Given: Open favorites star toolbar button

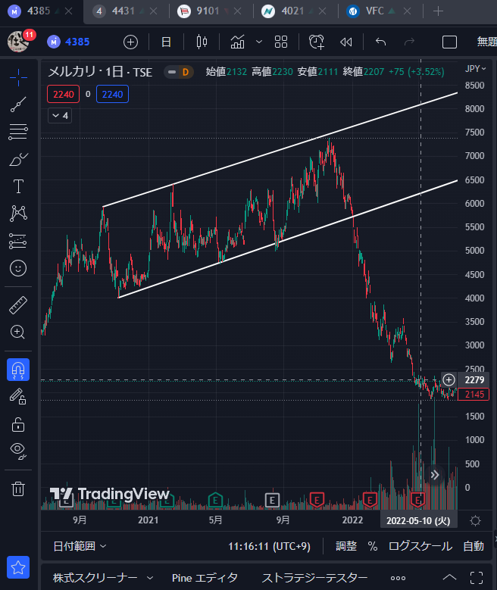Looking at the screenshot, I should (18, 567).
